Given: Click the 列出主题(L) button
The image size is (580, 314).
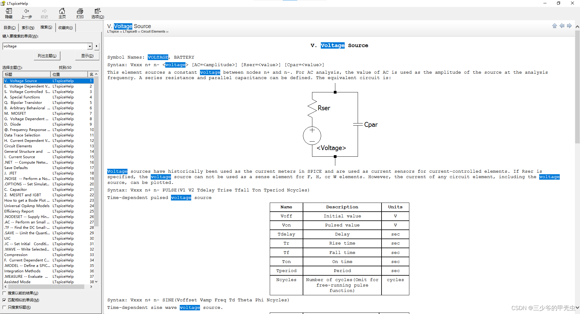Looking at the screenshot, I should pos(47,56).
